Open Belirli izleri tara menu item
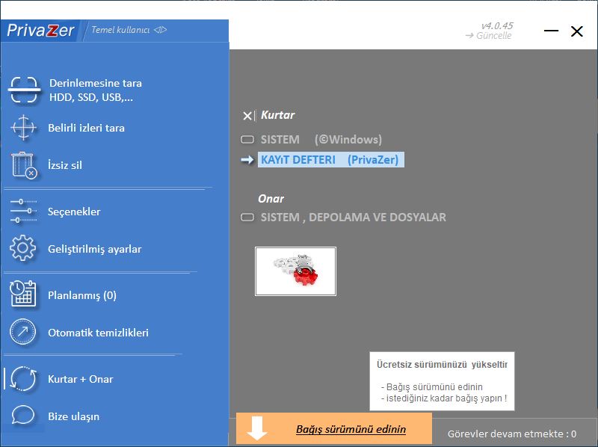 coord(86,128)
